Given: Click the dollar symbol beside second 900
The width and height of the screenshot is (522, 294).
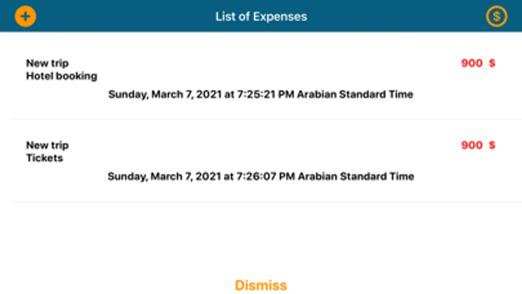Looking at the screenshot, I should click(492, 145).
